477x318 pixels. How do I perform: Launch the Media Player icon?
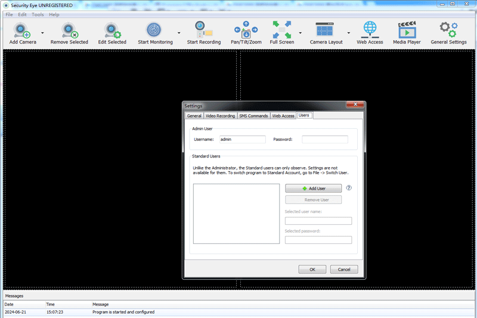click(x=407, y=29)
